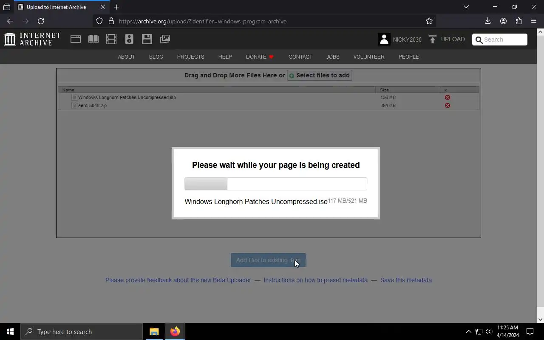Open the Beta Uploader feedback link
Viewport: 544px width, 340px height.
click(178, 280)
